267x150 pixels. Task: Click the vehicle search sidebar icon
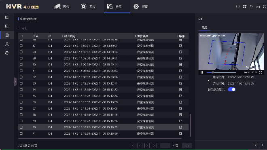coord(7,53)
